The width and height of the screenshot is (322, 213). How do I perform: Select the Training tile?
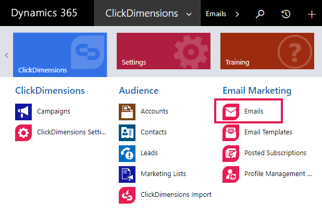267,51
